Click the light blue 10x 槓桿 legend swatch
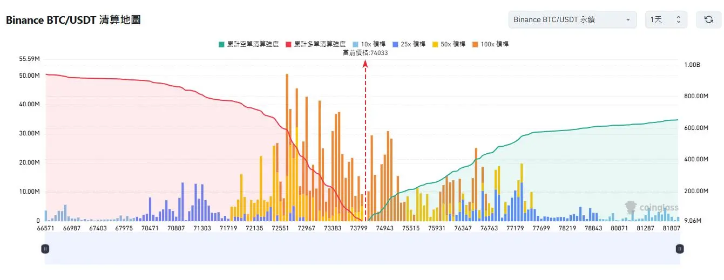Image resolution: width=724 pixels, height=280 pixels. click(x=355, y=44)
